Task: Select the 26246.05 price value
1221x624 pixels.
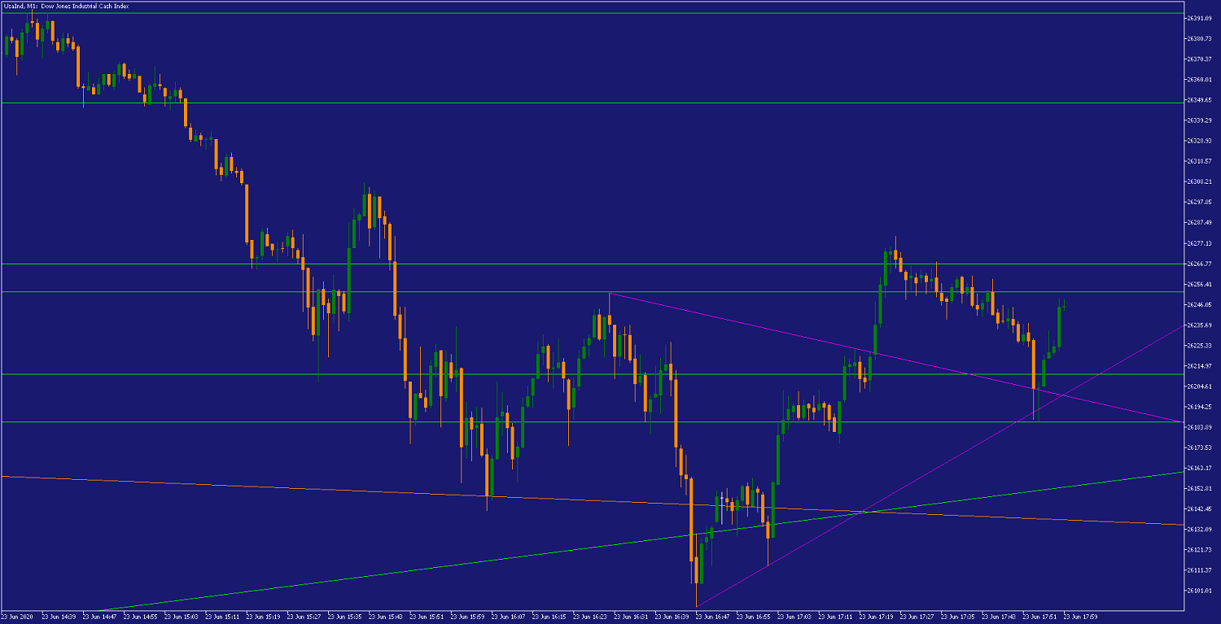Action: click(1199, 304)
